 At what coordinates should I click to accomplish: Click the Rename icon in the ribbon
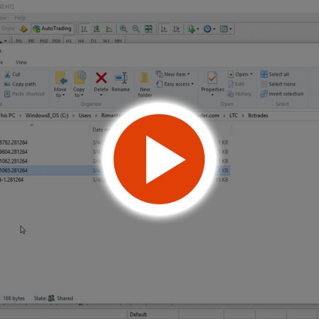pos(121,78)
